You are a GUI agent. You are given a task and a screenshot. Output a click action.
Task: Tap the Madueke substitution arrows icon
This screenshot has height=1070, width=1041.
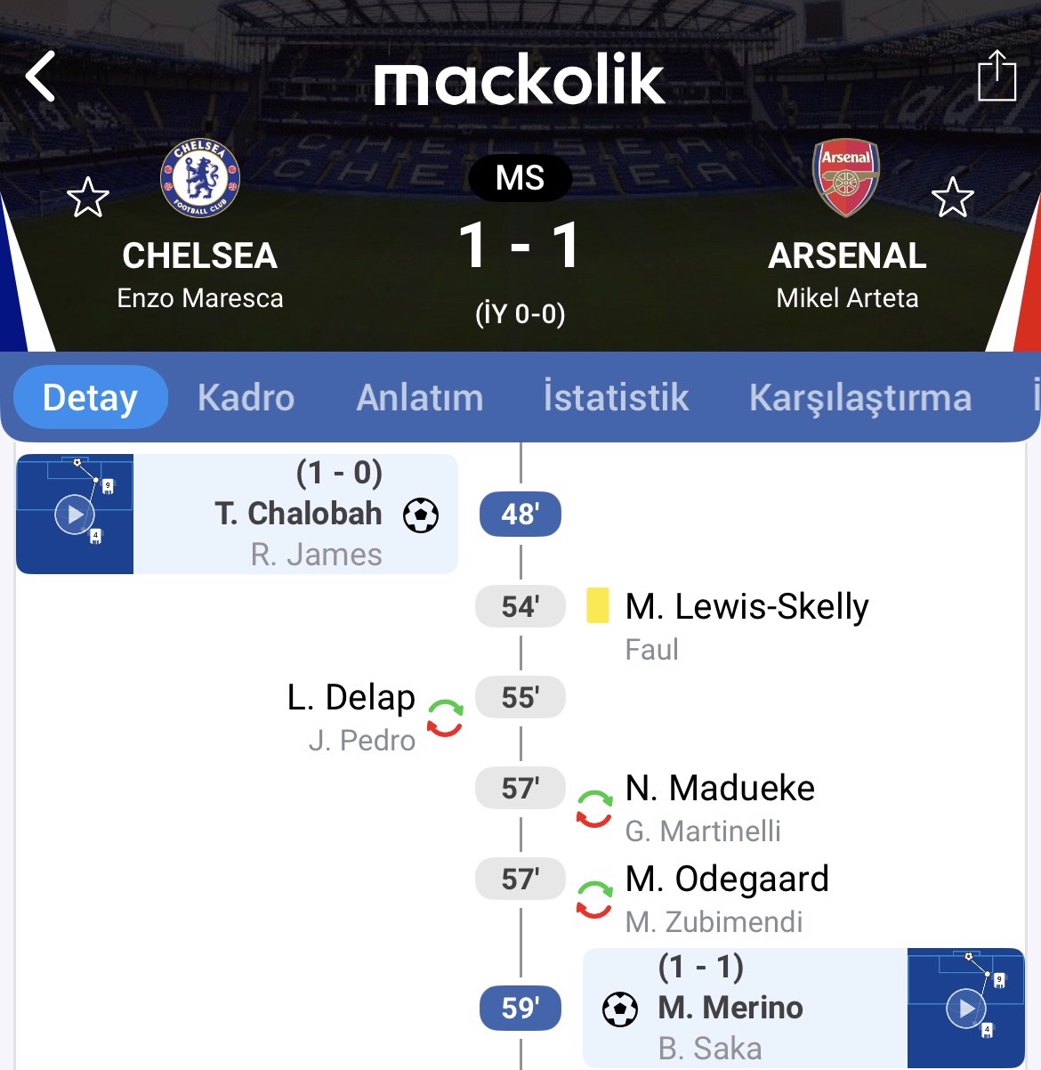[x=594, y=808]
